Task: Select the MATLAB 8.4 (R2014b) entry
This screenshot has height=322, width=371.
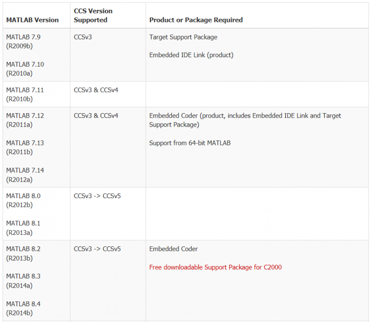Action: [x=23, y=308]
